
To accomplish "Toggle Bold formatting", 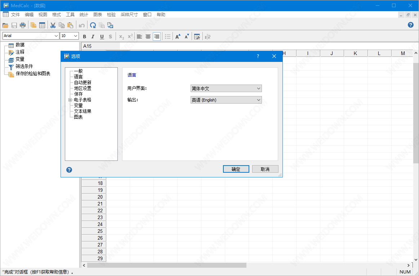I will 84,37.
